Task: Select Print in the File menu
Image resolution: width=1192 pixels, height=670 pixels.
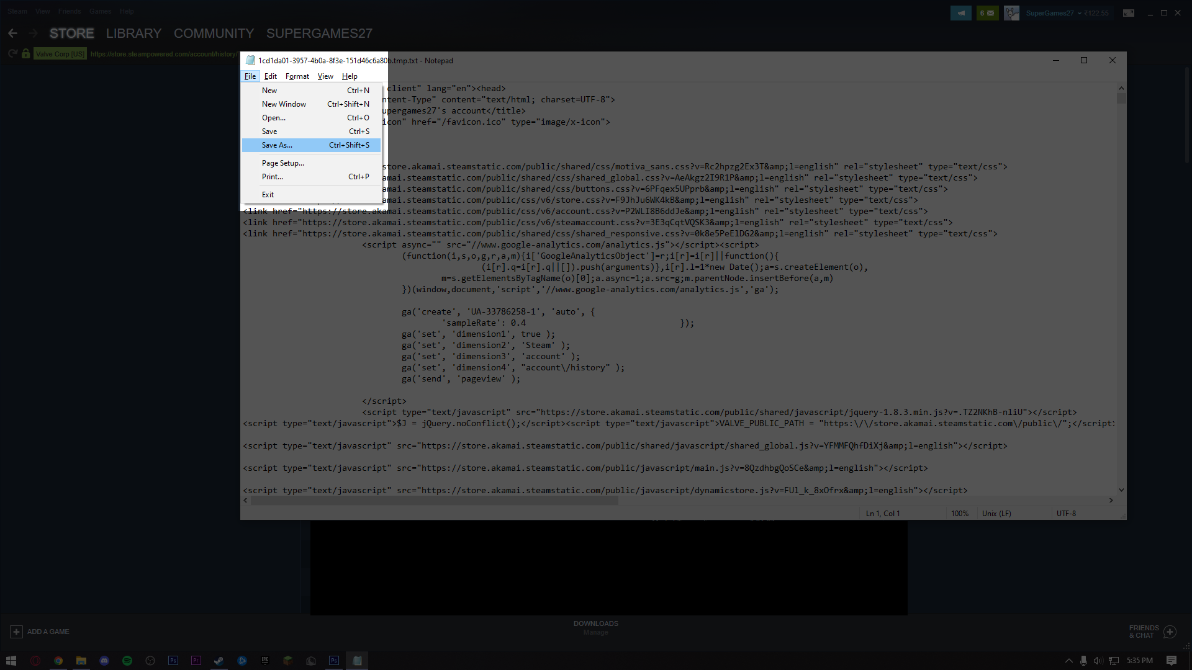Action: click(273, 177)
